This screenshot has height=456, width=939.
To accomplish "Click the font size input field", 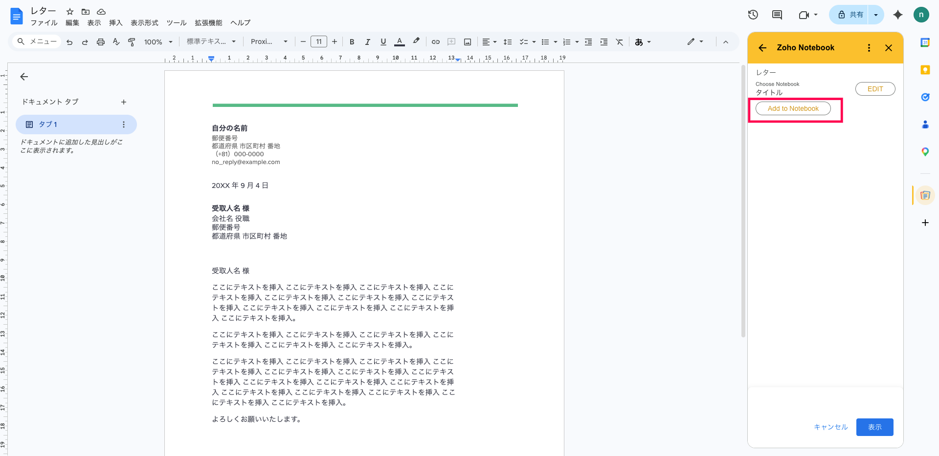I will pos(319,42).
